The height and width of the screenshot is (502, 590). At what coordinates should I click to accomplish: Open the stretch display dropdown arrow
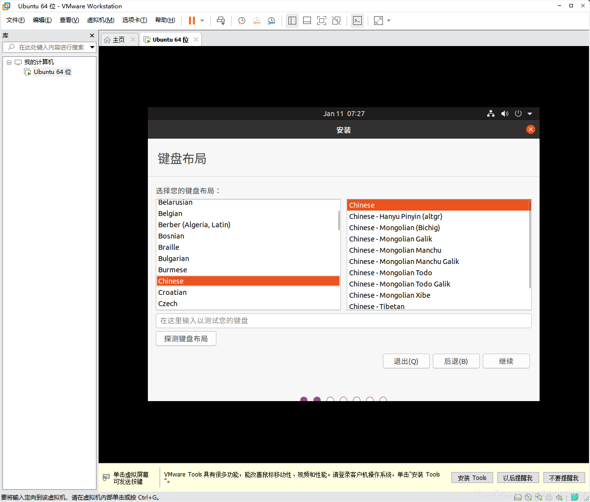point(389,21)
